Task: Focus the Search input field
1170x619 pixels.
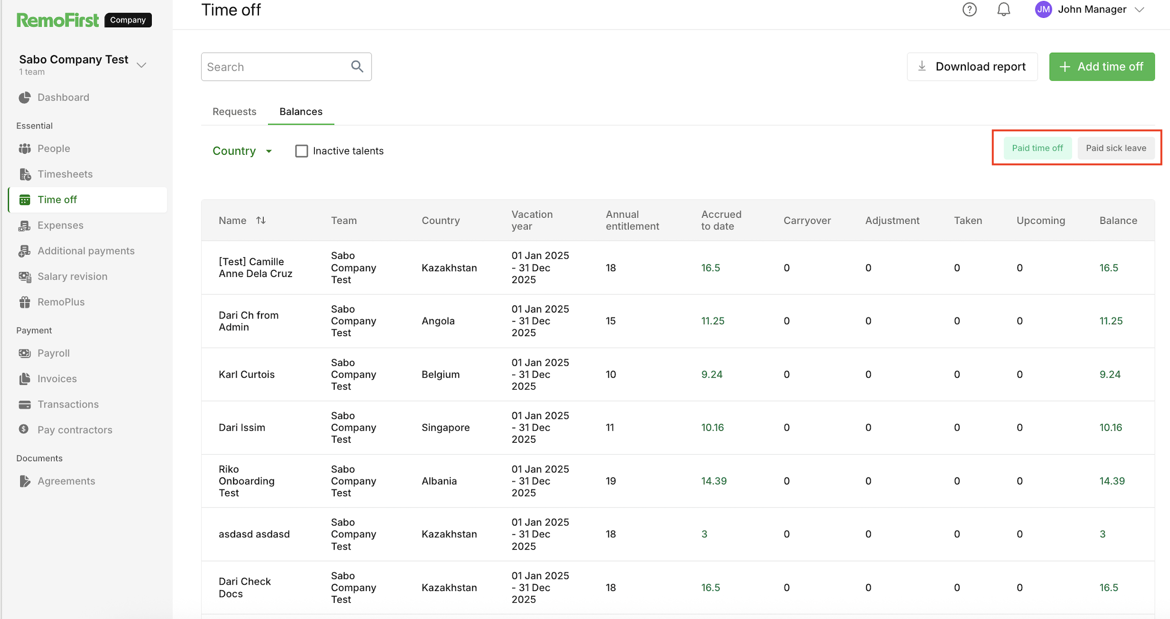Action: tap(274, 67)
